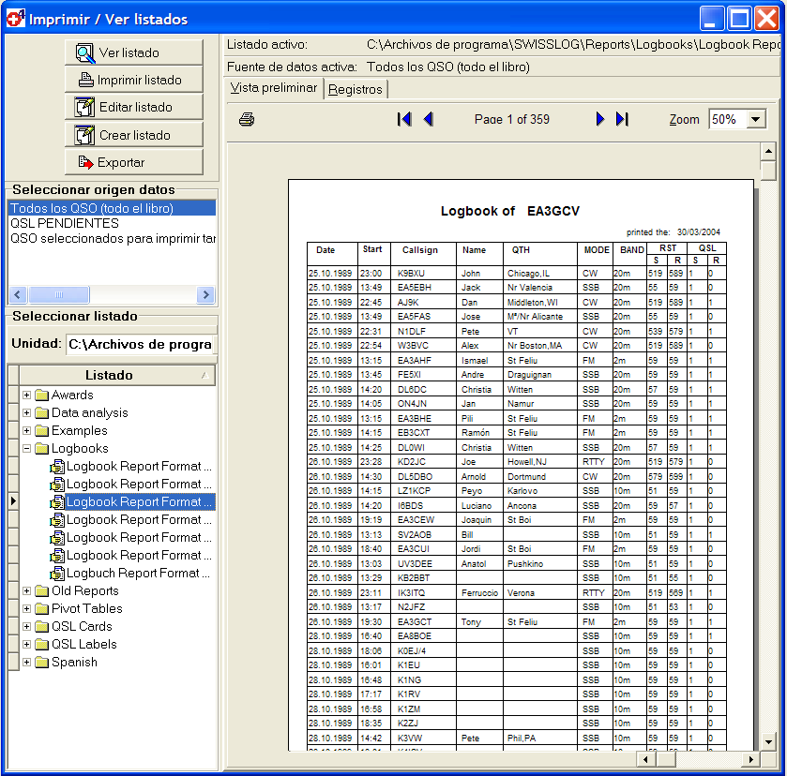
Task: Open the QSL Cards folder
Action: point(82,627)
